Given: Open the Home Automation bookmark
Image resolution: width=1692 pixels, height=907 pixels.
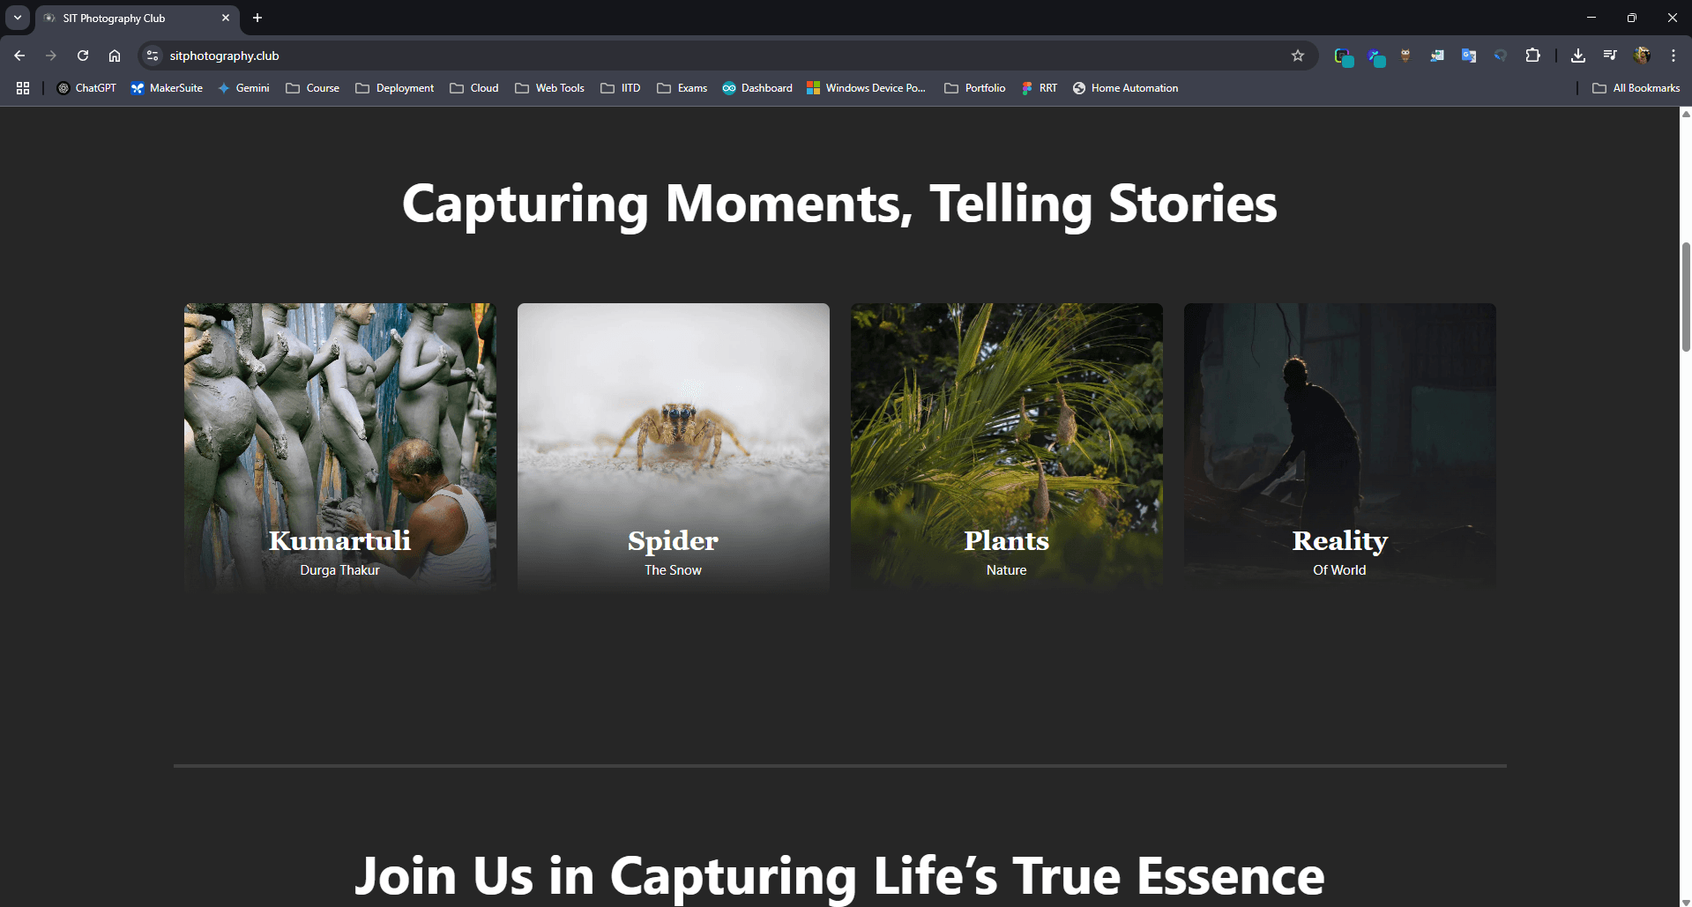Looking at the screenshot, I should [x=1125, y=88].
